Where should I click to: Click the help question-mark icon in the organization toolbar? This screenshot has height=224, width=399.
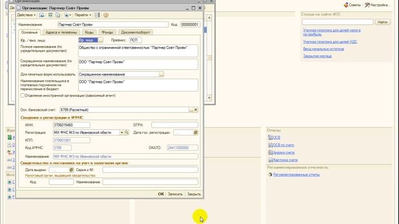pyautogui.click(x=106, y=15)
